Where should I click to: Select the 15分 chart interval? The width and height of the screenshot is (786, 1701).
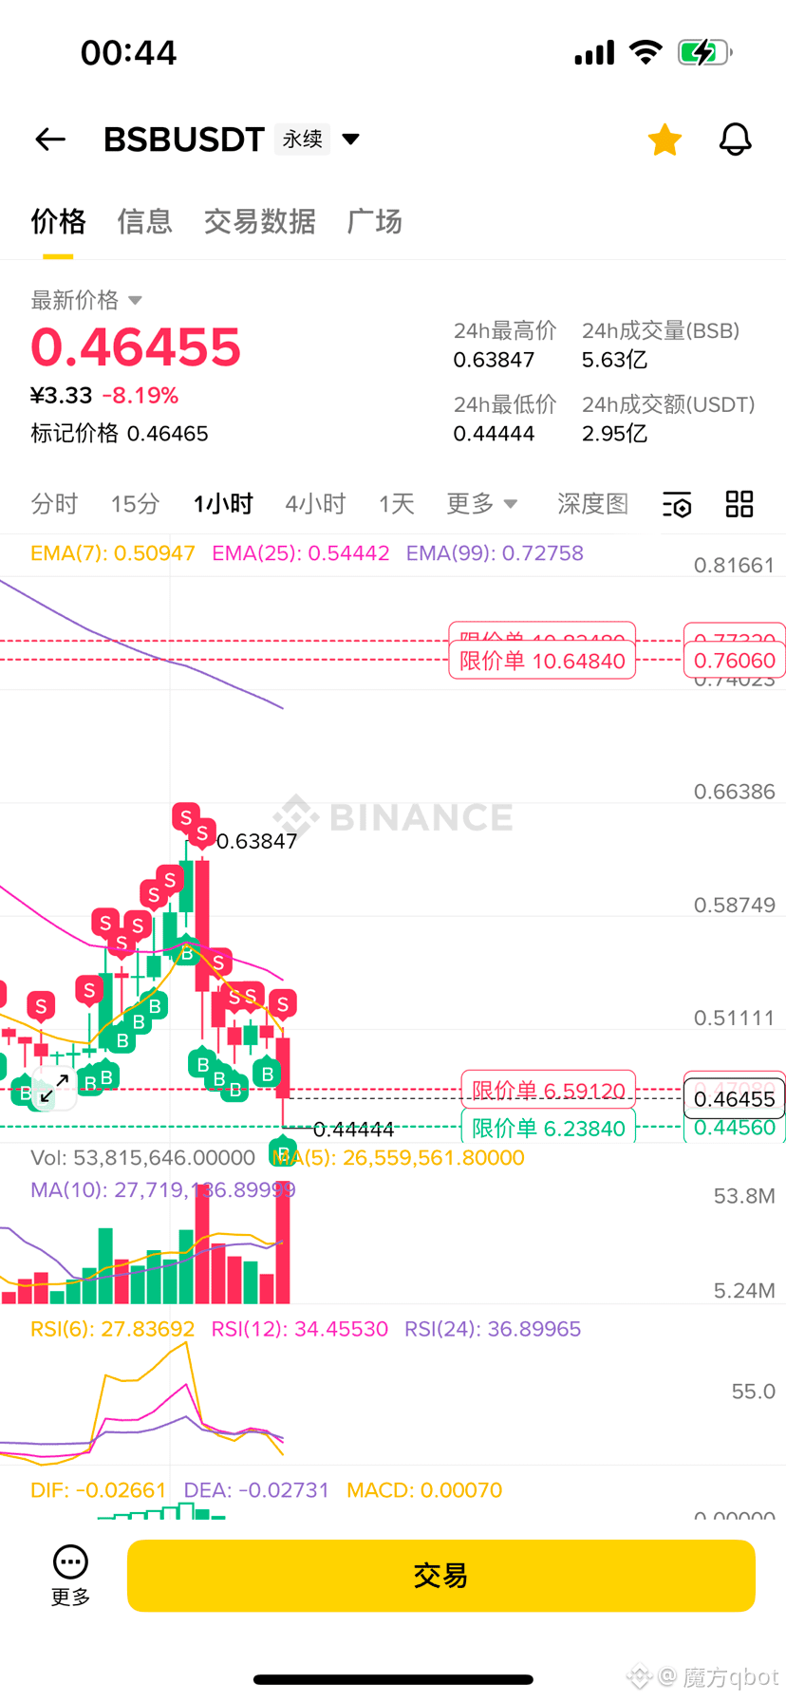135,503
